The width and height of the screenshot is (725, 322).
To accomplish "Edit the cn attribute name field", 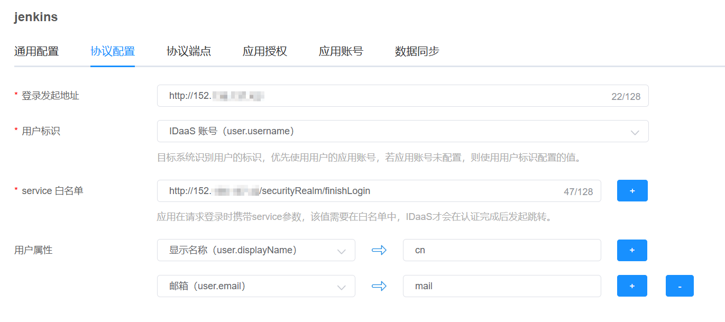I will pos(501,250).
